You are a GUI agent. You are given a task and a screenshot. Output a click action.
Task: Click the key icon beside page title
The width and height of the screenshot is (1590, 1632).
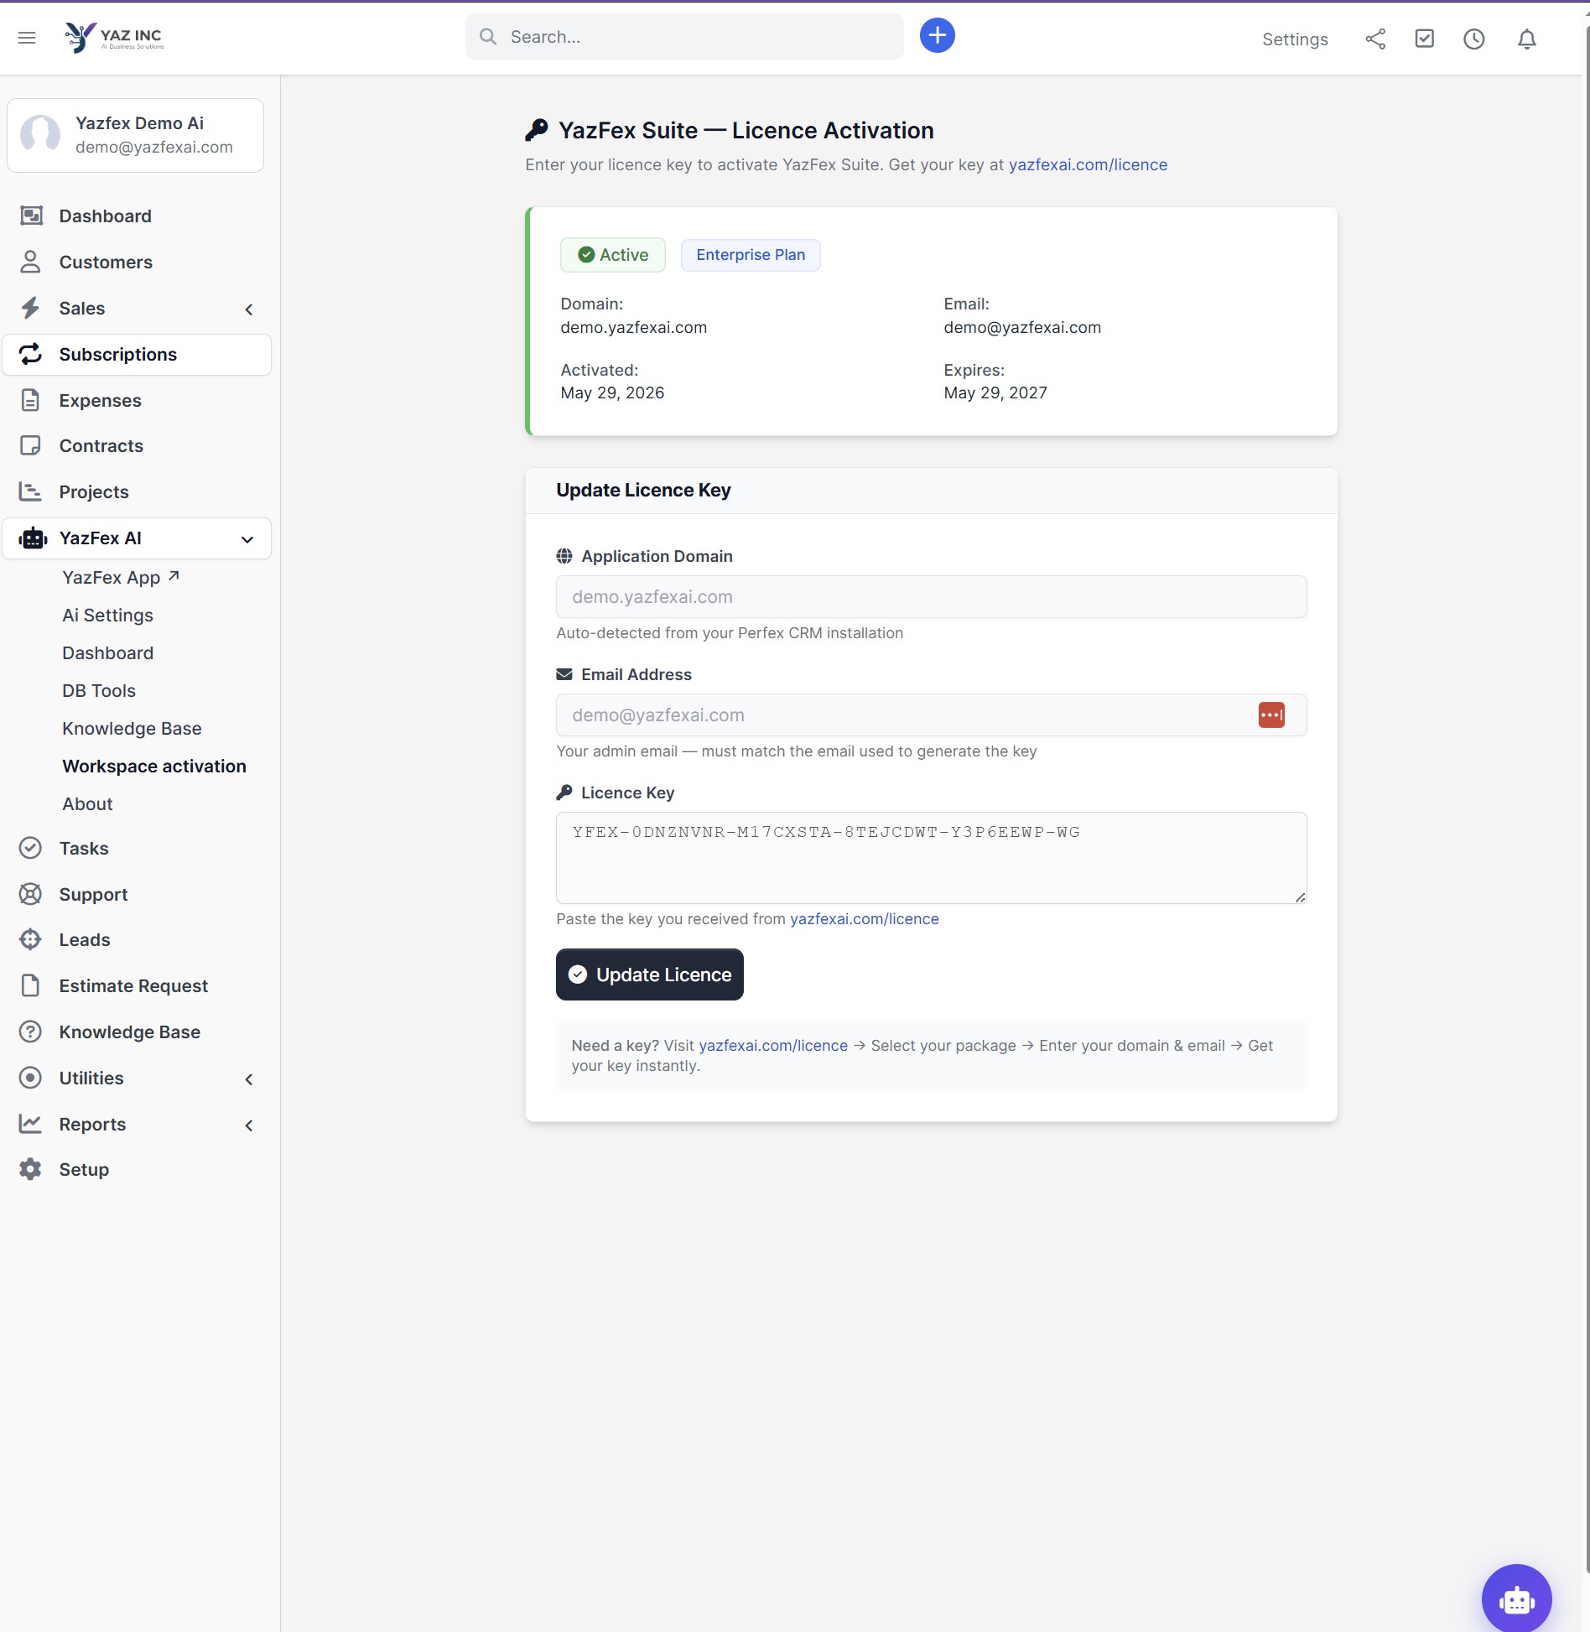pos(537,130)
